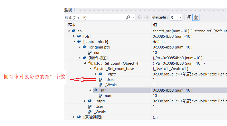Click the bottom [原始视图] cube icon
The image size is (227, 126).
click(x=79, y=117)
